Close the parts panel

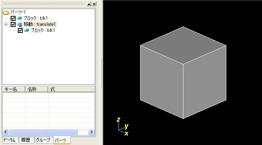94,4
